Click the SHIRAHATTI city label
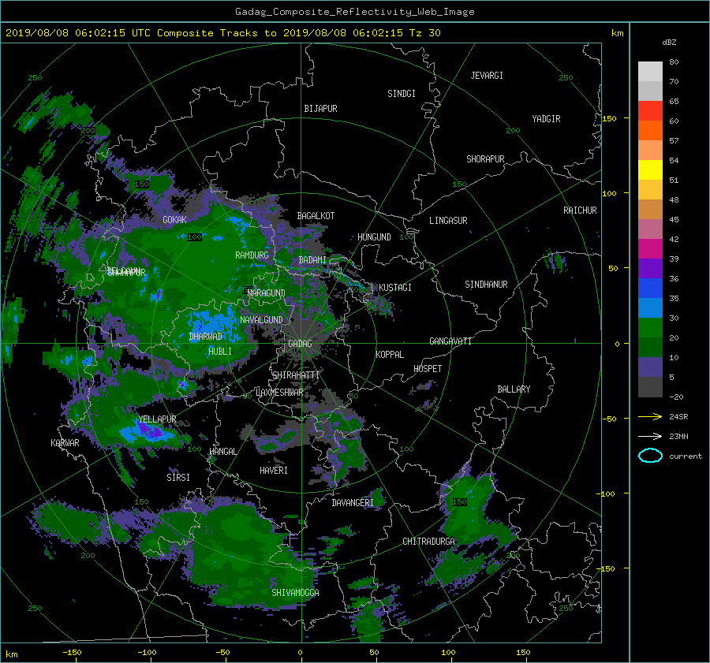The image size is (710, 663). tap(296, 375)
